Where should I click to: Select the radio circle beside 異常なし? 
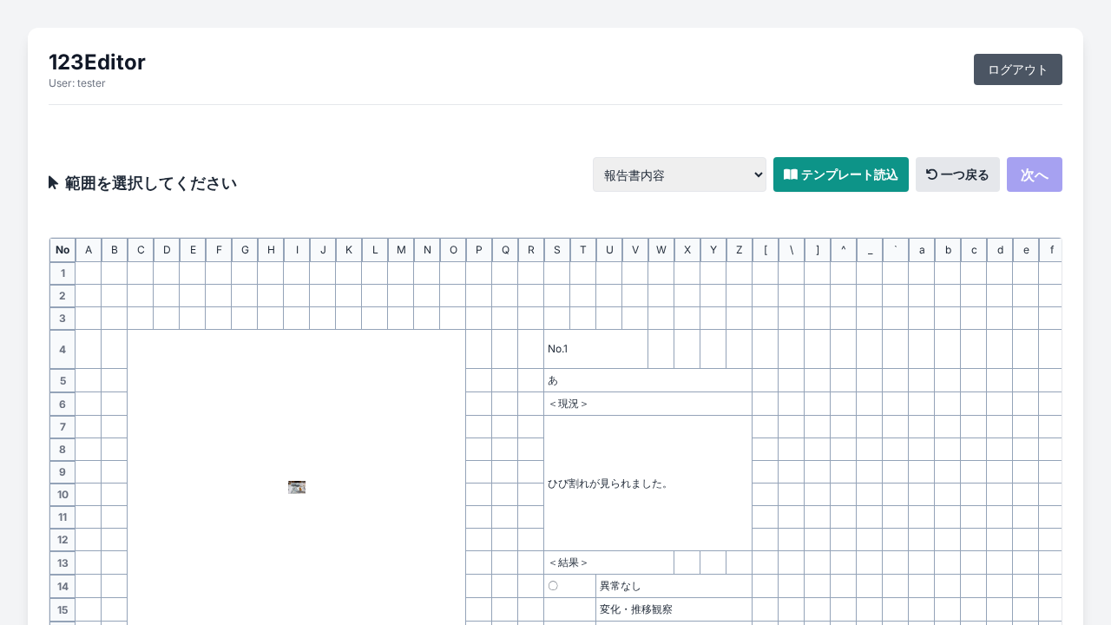coord(553,586)
